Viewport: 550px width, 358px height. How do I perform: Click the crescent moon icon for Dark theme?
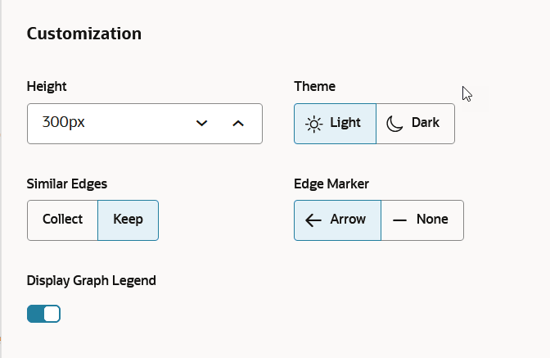394,124
